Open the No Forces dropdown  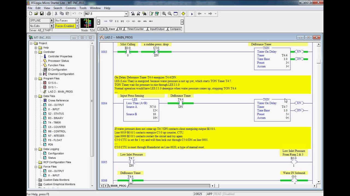[77, 21]
